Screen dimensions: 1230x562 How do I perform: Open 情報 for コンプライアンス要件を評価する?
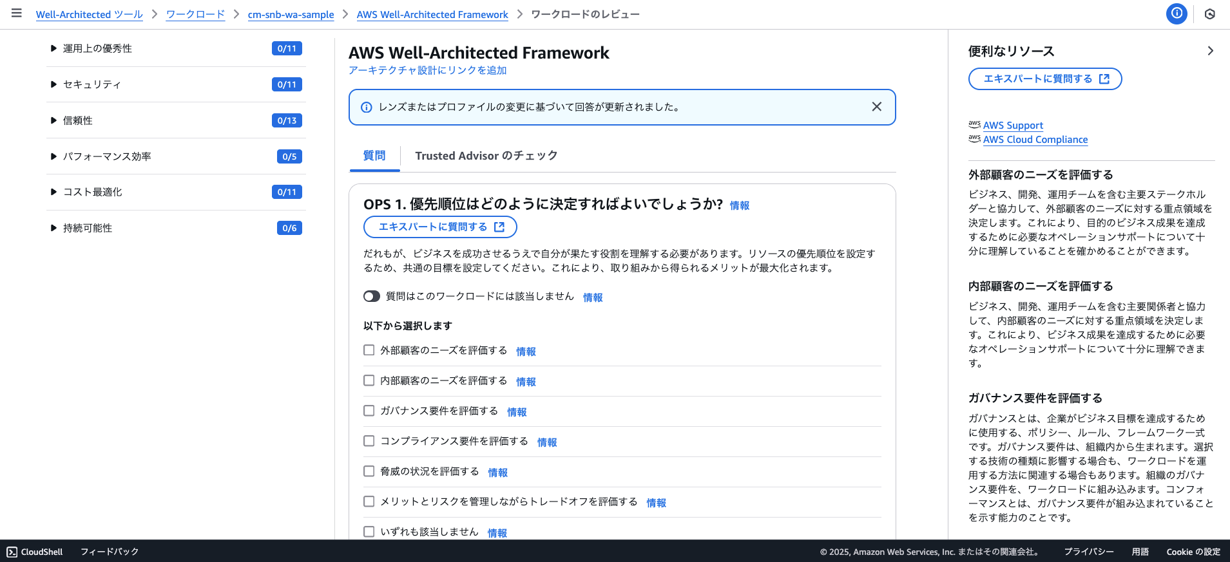pyautogui.click(x=547, y=442)
